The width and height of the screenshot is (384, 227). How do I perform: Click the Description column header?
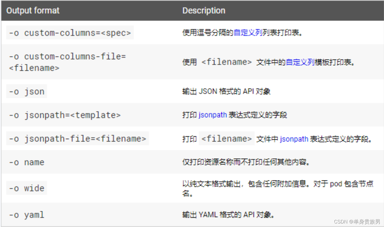[204, 10]
